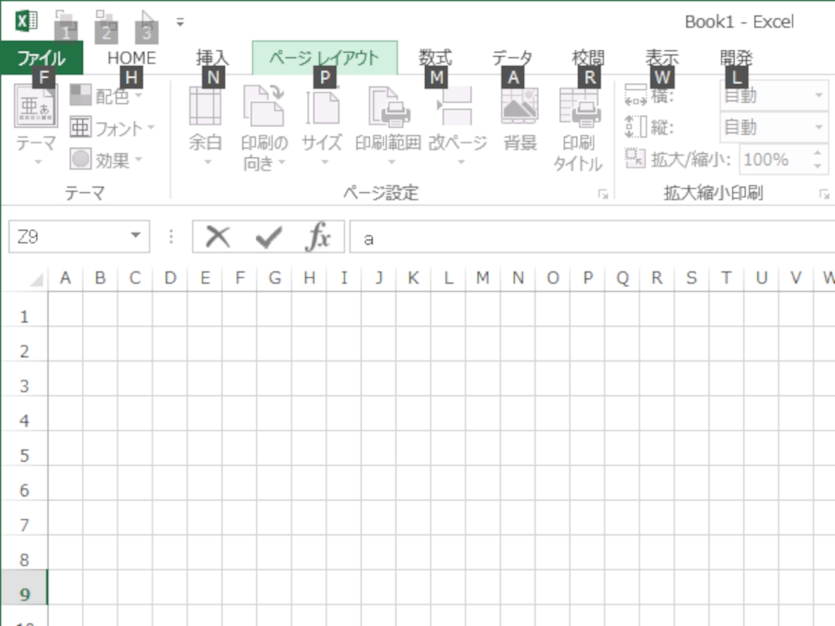Open the 数式 (Formulas) tab
Screen dimensions: 835x626
pos(435,58)
